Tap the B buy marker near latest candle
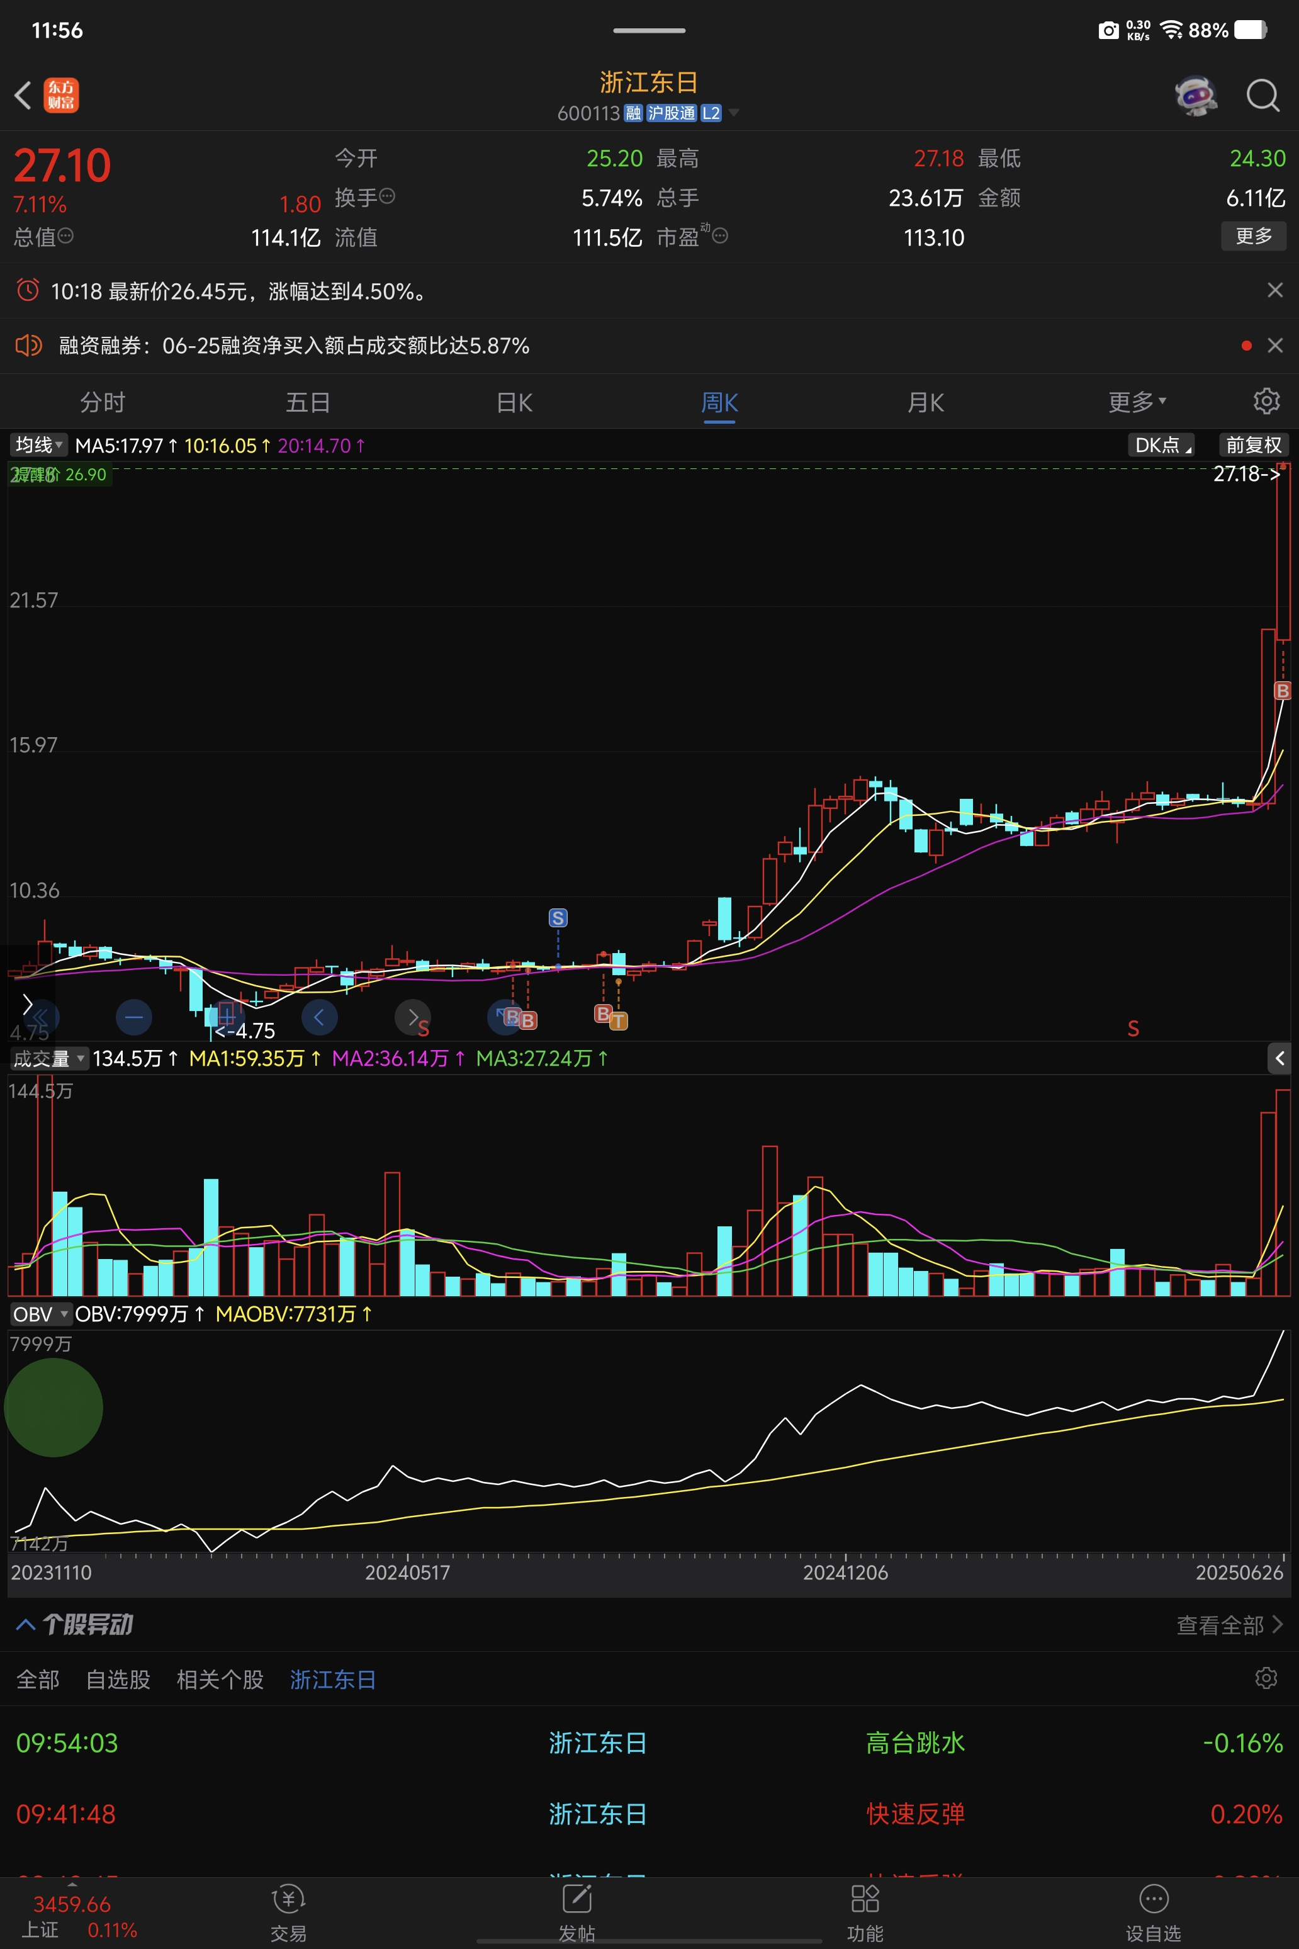The height and width of the screenshot is (1949, 1299). tap(1283, 690)
